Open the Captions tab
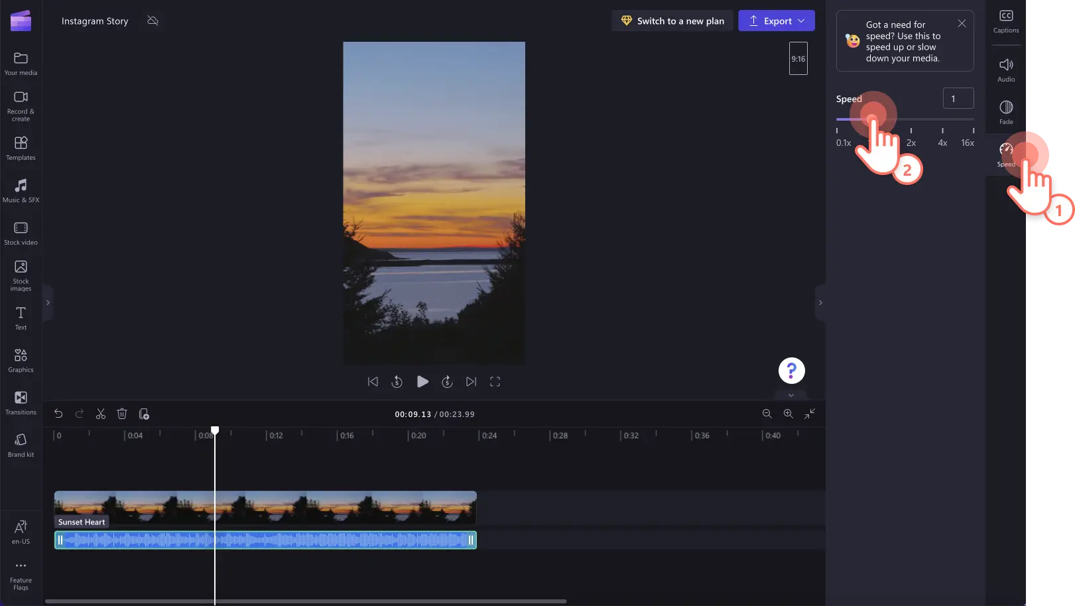Screen dimensions: 1075x606 coord(1006,21)
